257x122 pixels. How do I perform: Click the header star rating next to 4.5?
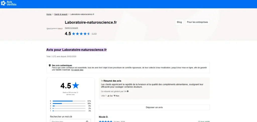coord(81,34)
